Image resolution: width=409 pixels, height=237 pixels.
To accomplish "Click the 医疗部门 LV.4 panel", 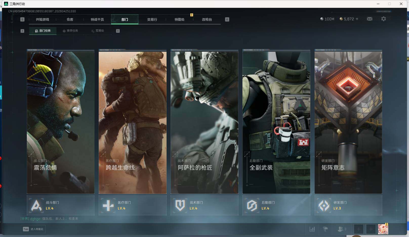I will (x=133, y=205).
